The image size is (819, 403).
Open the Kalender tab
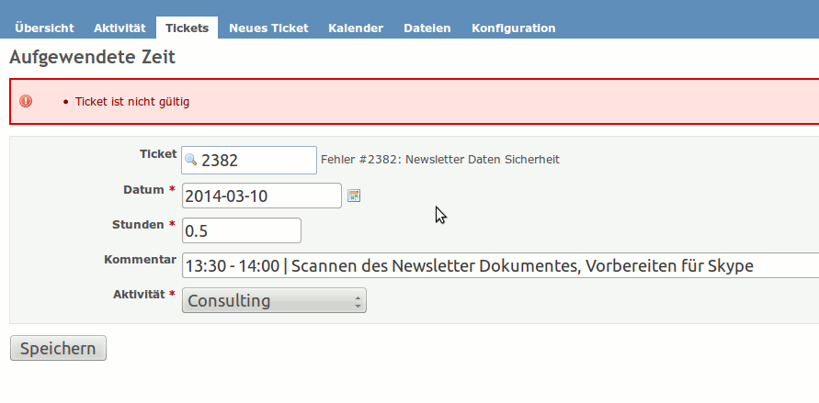(x=356, y=28)
